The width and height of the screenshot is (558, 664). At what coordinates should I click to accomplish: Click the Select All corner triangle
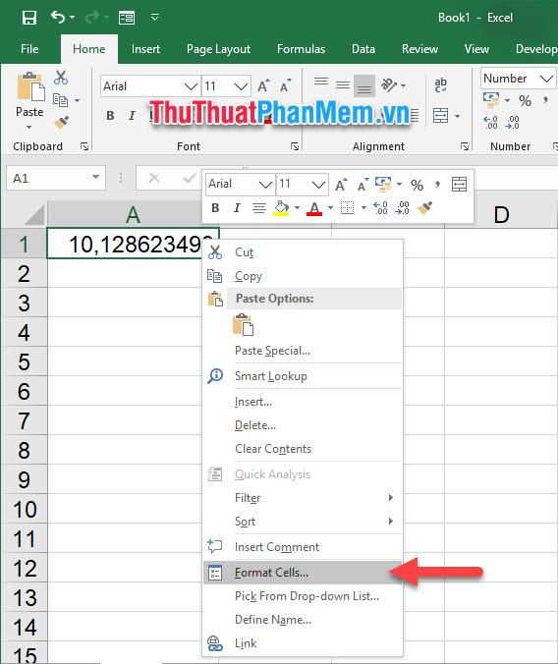pos(34,215)
